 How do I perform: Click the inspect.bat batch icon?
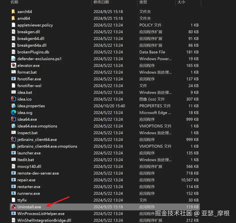pyautogui.click(x=13, y=132)
